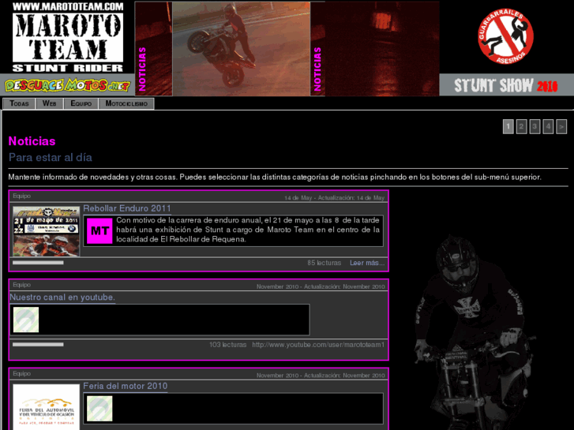Screen dimensions: 574x430
Task: Click the Equipo label of Feria del motor
Action: (x=21, y=374)
